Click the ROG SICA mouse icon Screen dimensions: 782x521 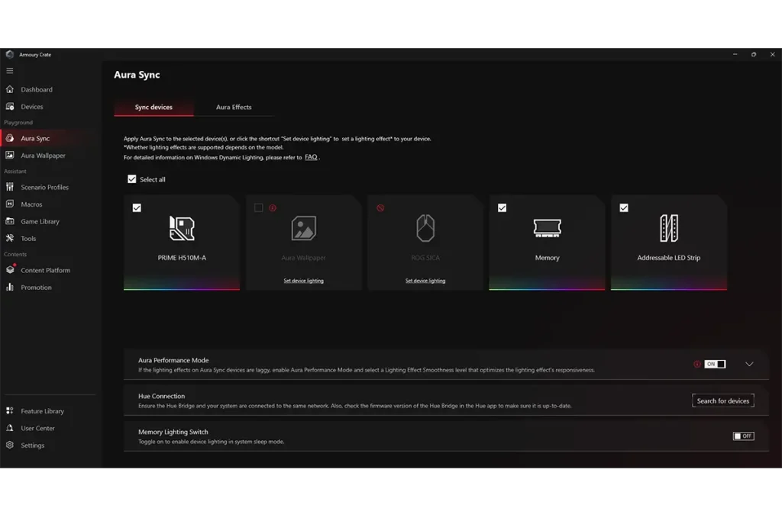(x=425, y=228)
